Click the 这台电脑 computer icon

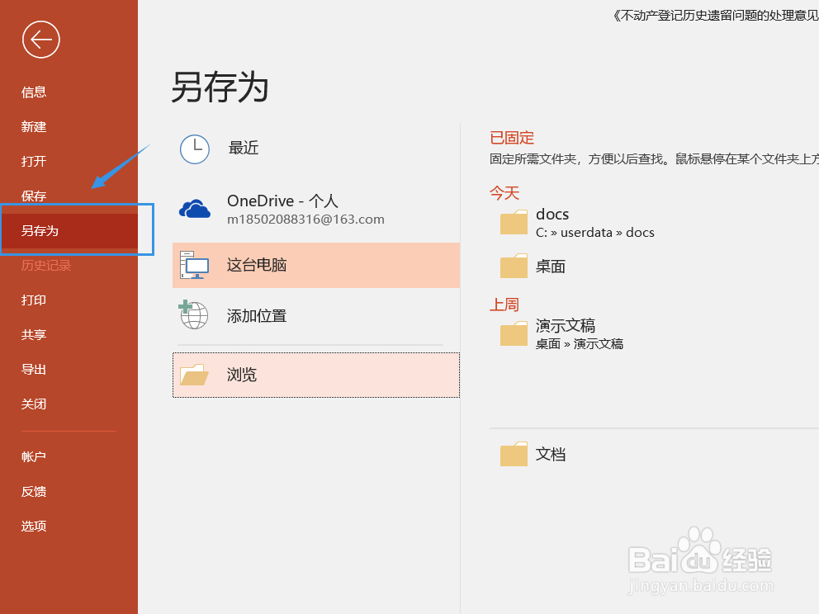click(194, 265)
